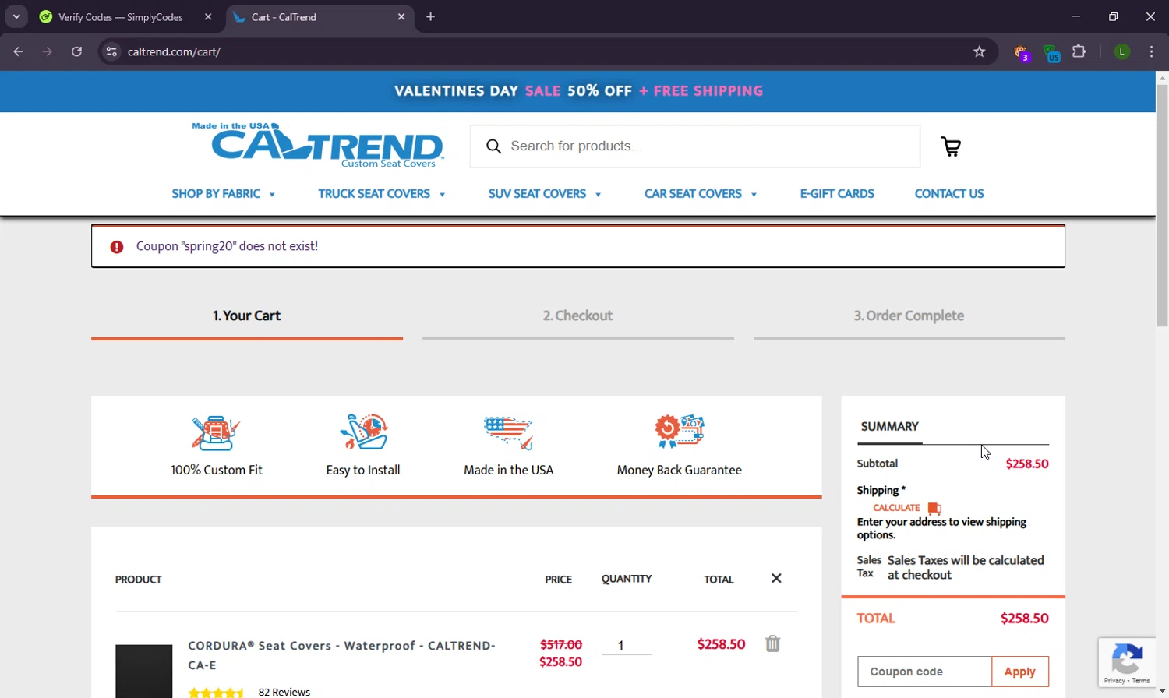The height and width of the screenshot is (698, 1169).
Task: Open the profile avatar L
Action: [x=1122, y=51]
